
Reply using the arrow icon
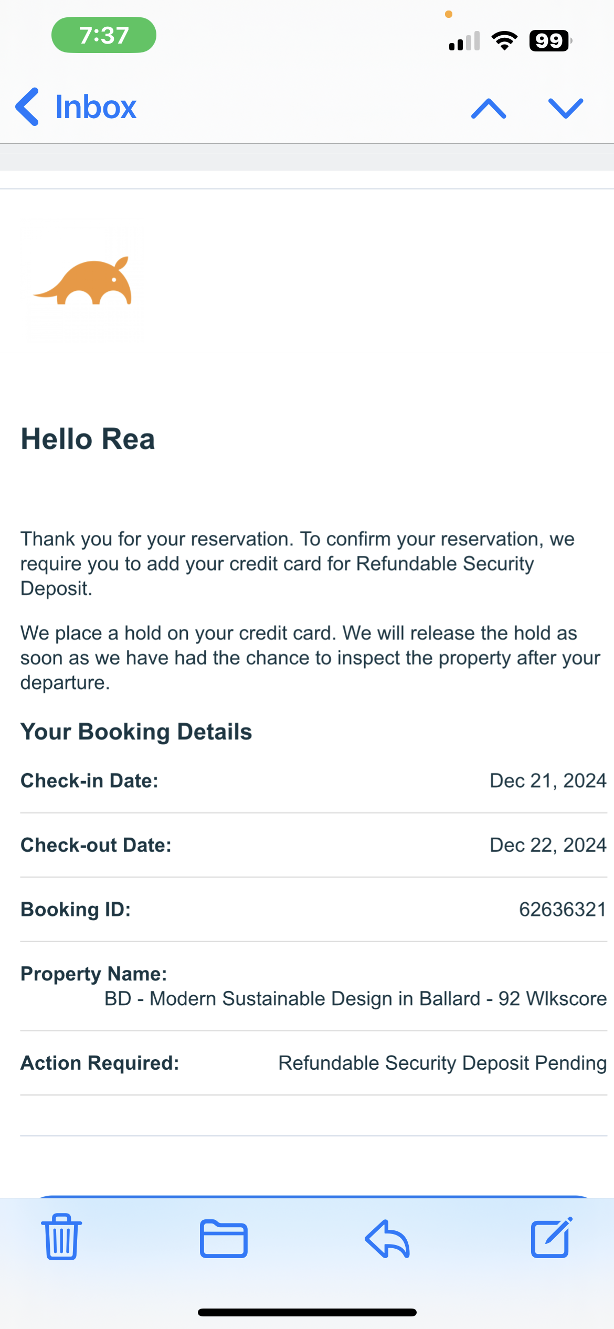pyautogui.click(x=387, y=1239)
